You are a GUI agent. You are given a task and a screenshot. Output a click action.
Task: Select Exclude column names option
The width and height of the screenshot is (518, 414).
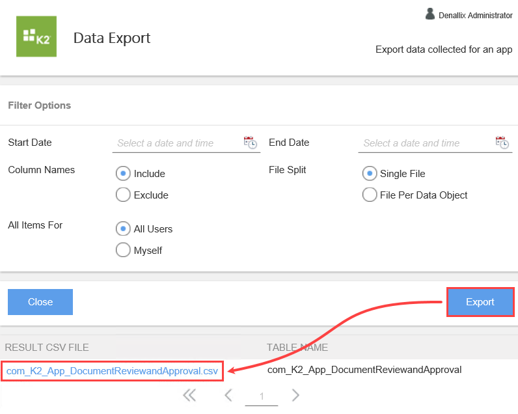click(122, 195)
